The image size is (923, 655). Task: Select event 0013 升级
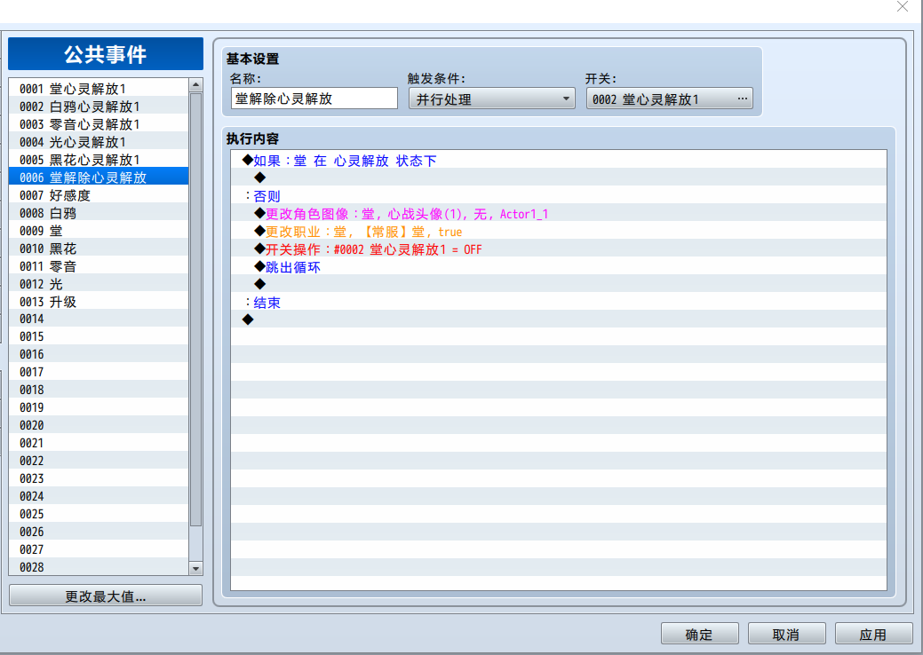point(99,301)
